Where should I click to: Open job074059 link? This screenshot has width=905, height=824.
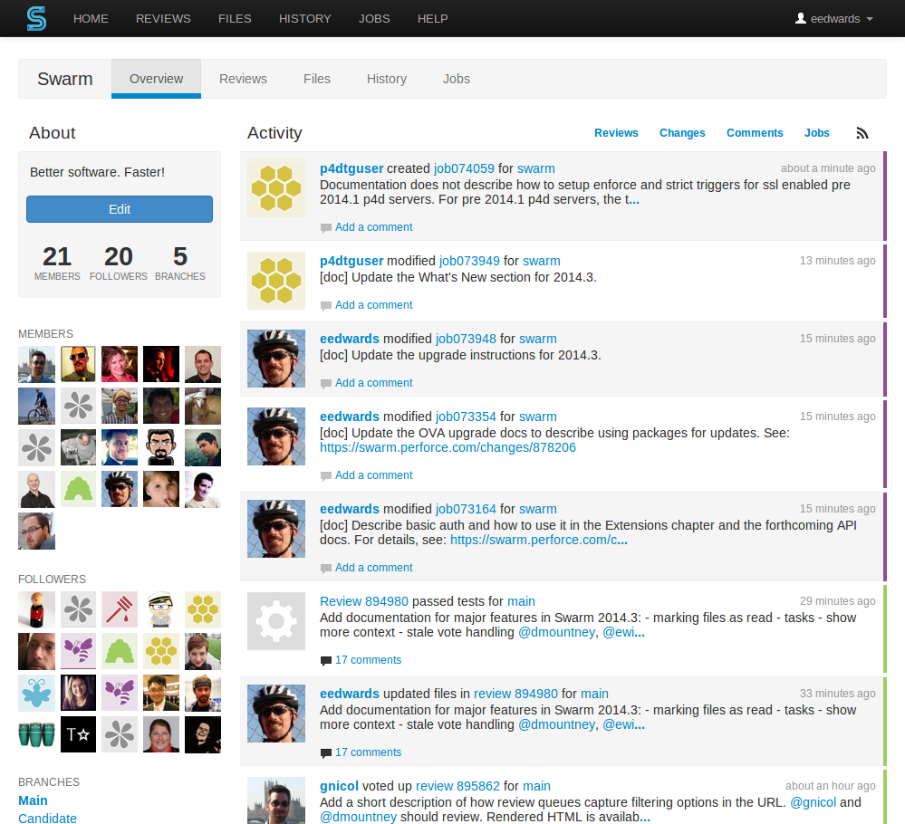(464, 168)
